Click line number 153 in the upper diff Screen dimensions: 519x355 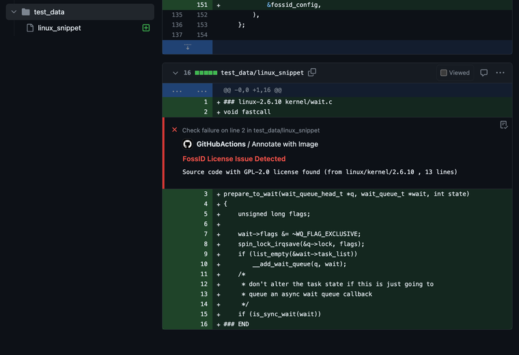(202, 25)
